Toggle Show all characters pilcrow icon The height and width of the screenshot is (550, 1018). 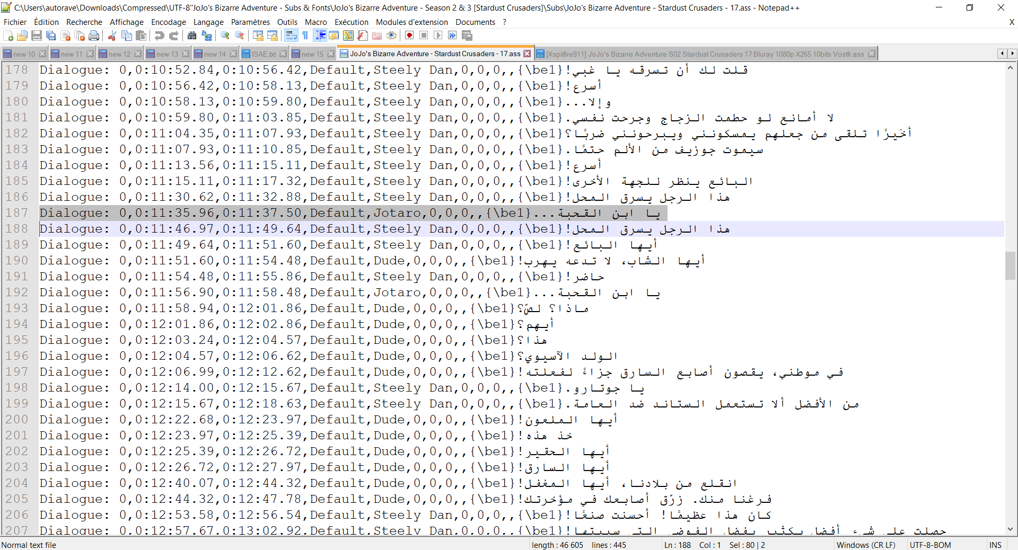(305, 36)
